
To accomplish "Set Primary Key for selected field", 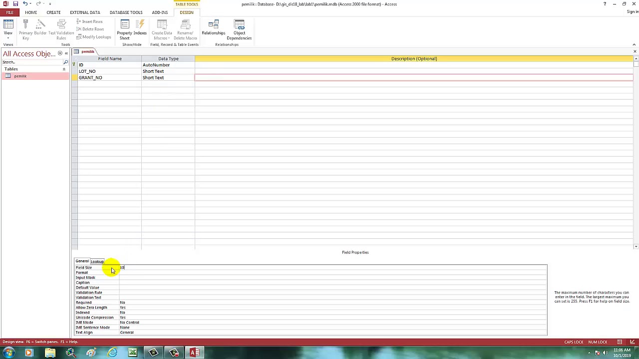I will point(25,30).
